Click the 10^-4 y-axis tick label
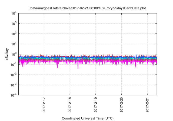 14,95
